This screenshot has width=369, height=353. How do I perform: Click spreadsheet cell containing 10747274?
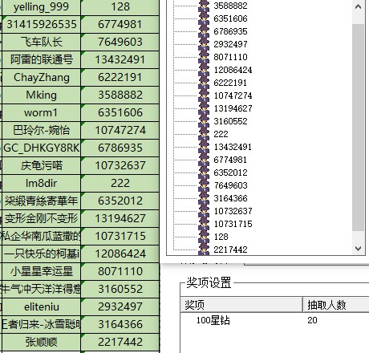pyautogui.click(x=120, y=130)
